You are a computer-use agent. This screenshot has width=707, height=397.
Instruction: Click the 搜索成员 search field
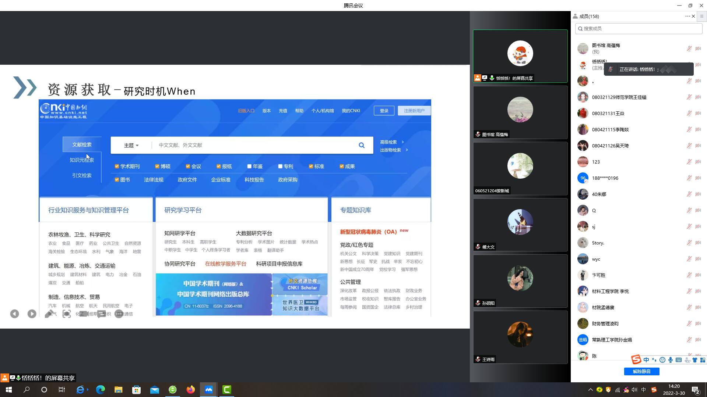pyautogui.click(x=639, y=29)
